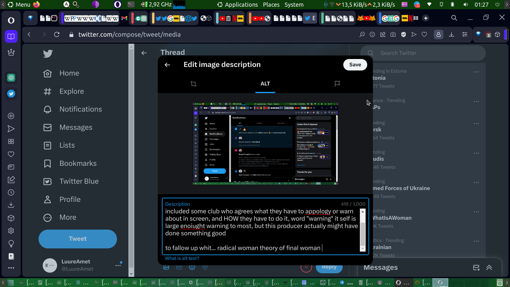Viewport: 510px width, 287px height.
Task: Open browser profile account icon
Action: [439, 34]
